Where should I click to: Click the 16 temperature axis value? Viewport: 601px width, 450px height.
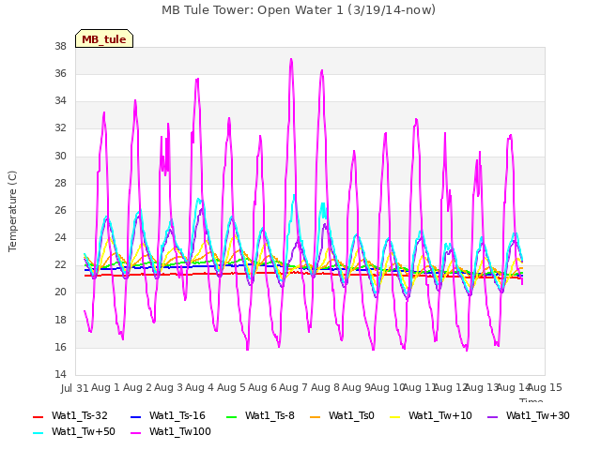click(x=60, y=348)
